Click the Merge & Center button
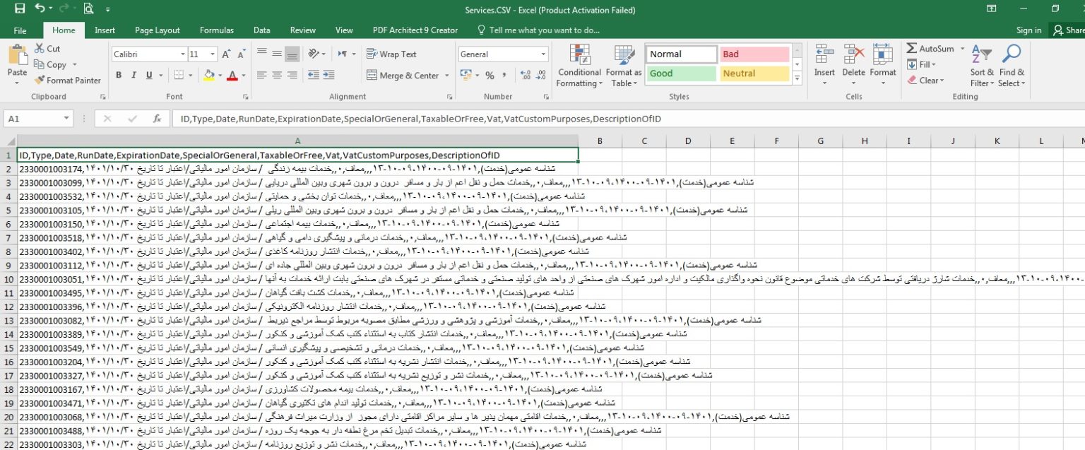 [403, 76]
